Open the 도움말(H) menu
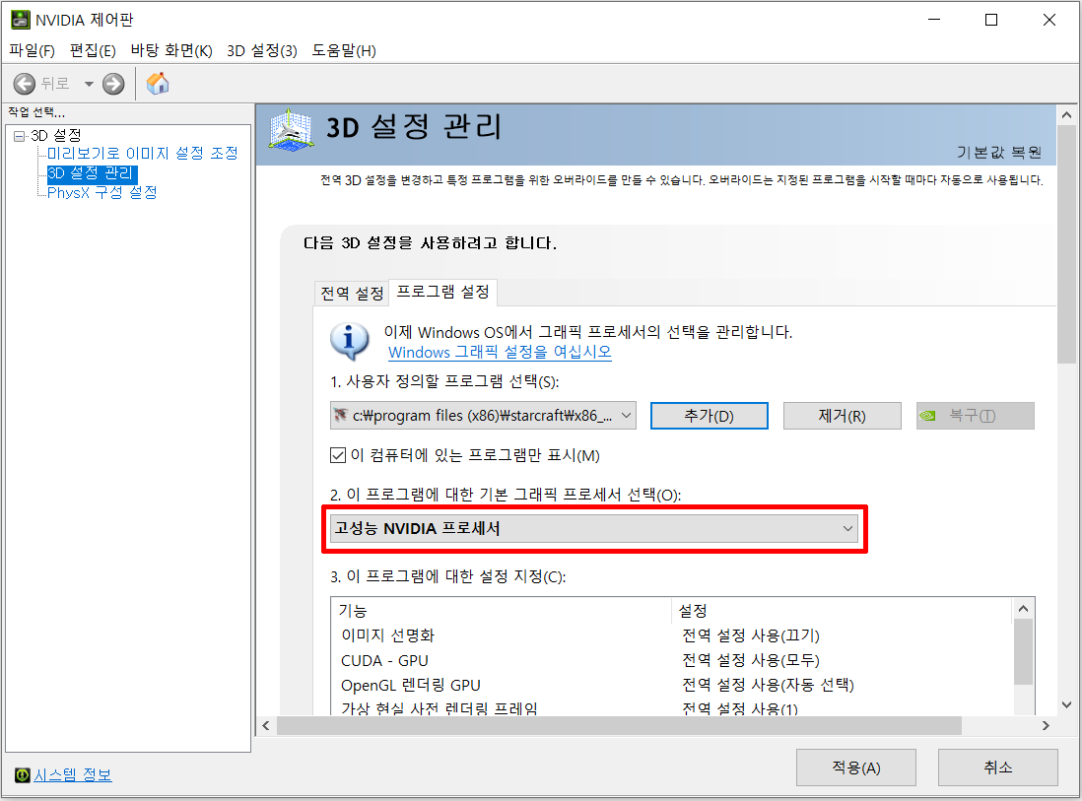Screen dimensions: 1082x801 pos(344,50)
